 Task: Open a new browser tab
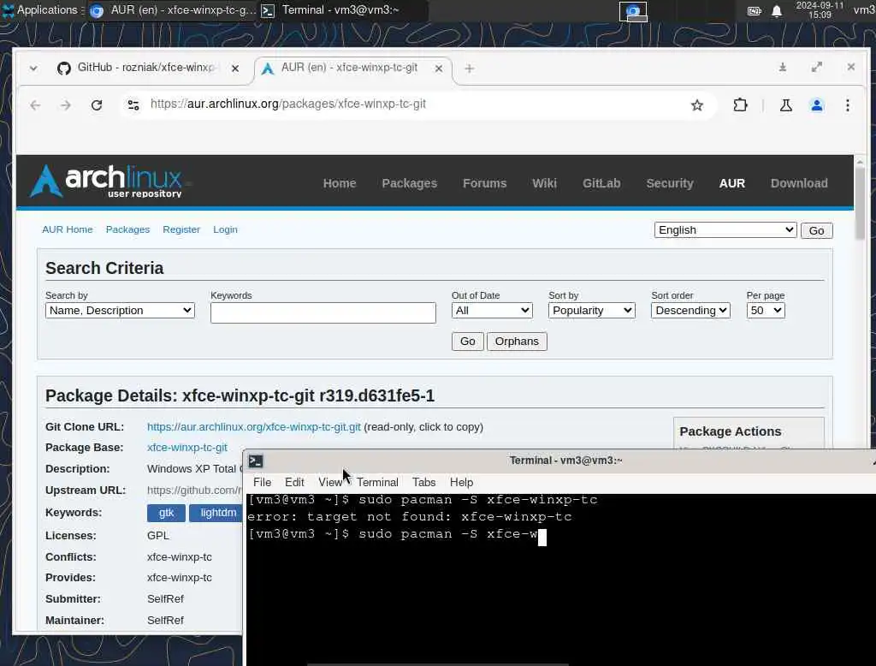[470, 68]
